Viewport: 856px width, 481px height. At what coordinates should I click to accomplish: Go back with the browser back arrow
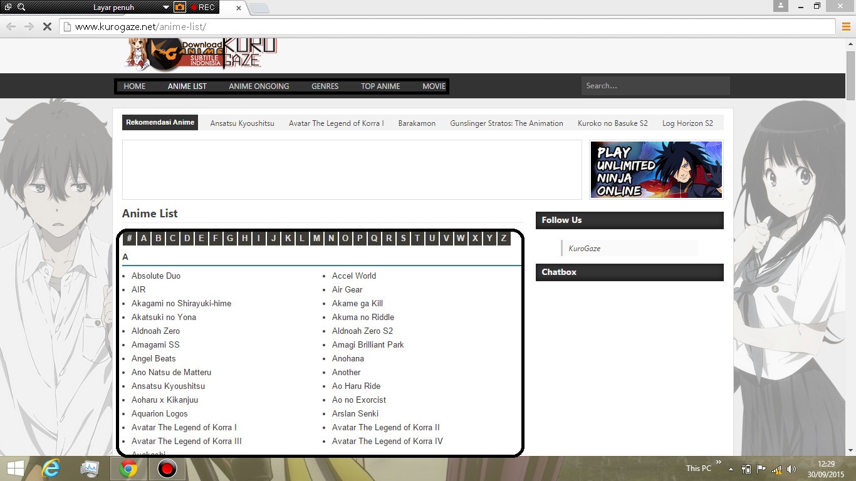11,27
